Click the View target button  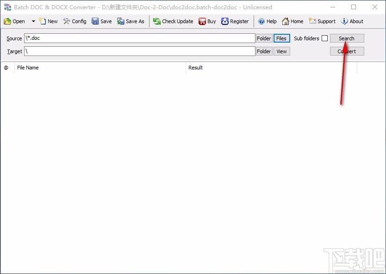point(281,51)
